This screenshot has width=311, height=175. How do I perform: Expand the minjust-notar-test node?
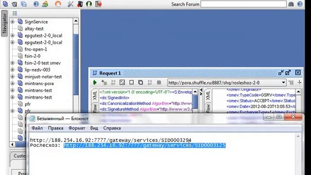point(13,77)
